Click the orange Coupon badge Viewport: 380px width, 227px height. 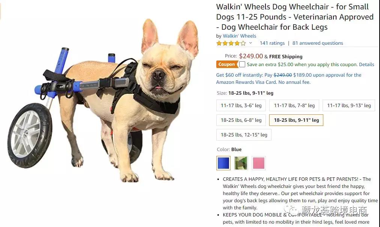click(x=227, y=64)
